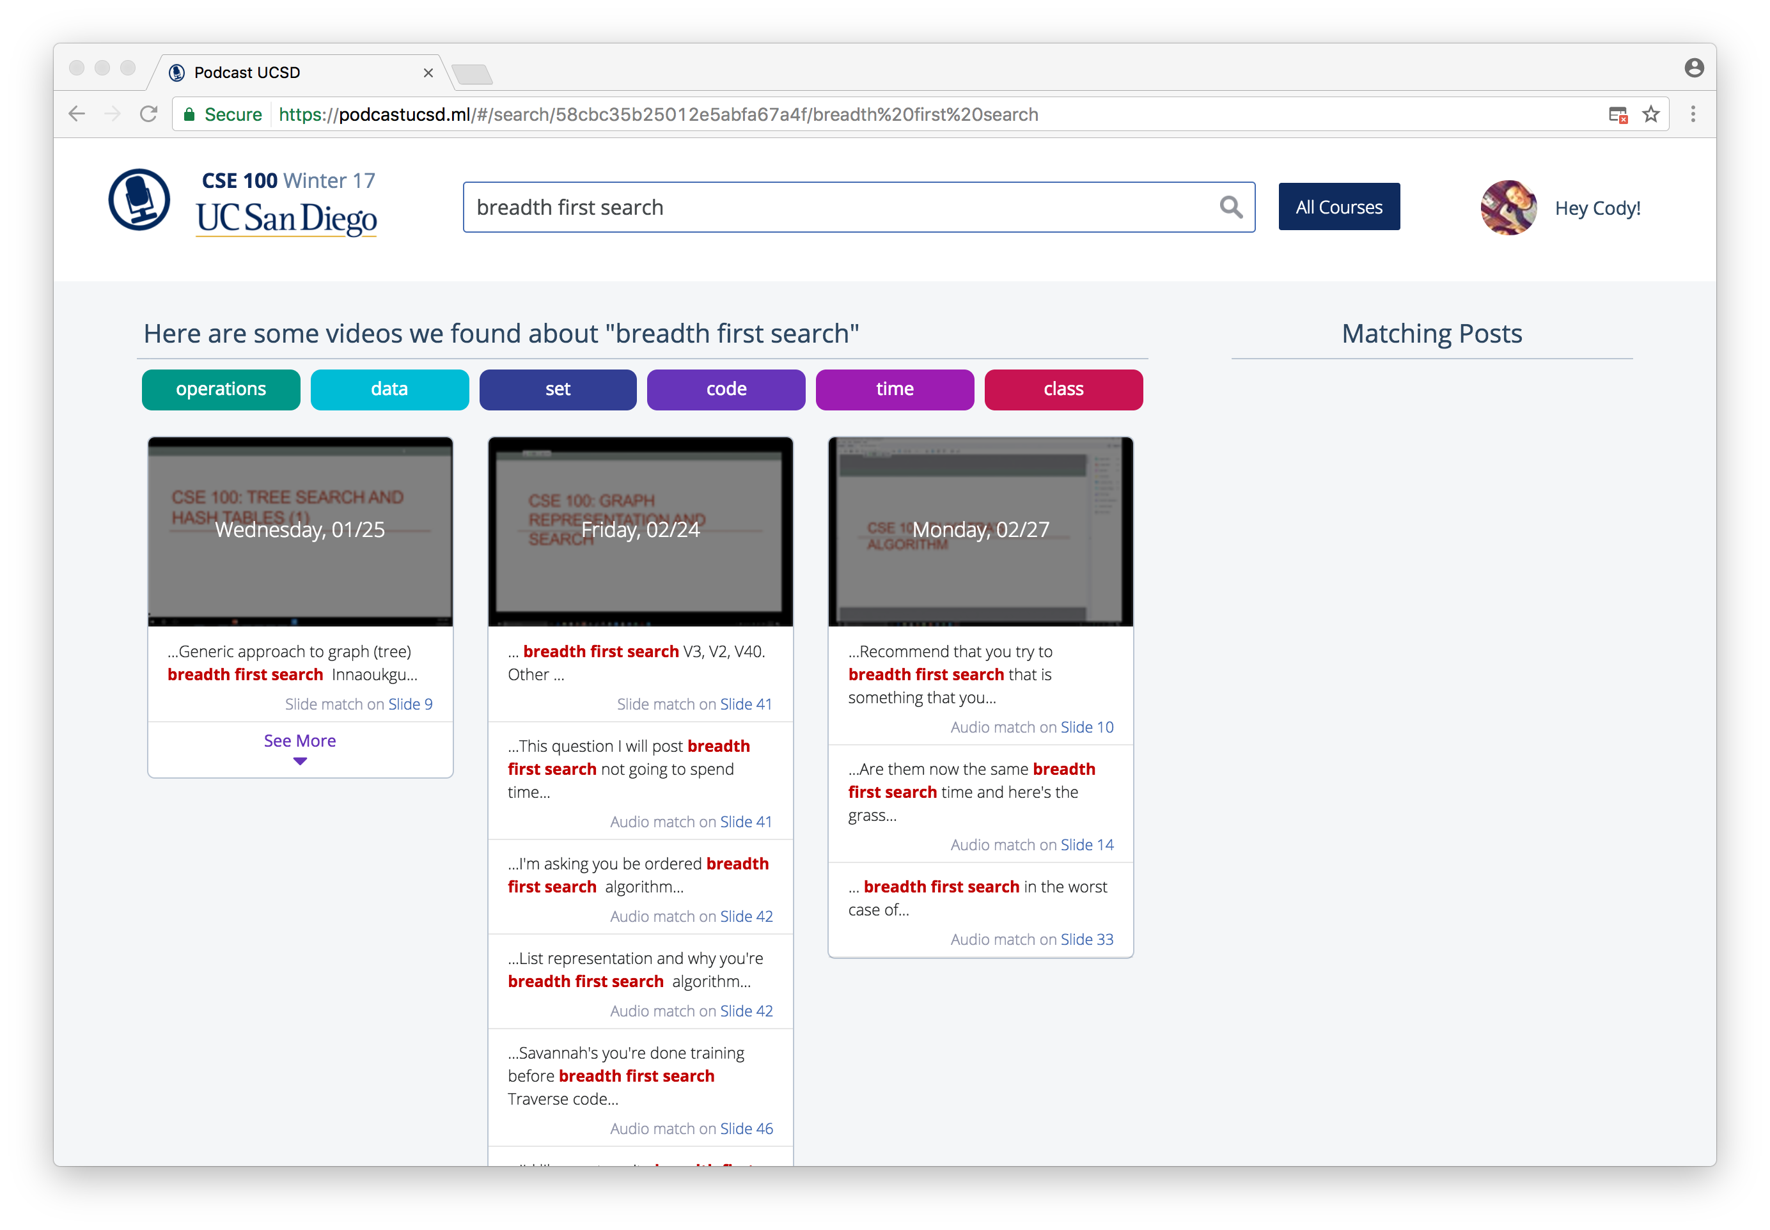Toggle the operations keyword filter
Viewport: 1770px width, 1230px height.
point(221,389)
